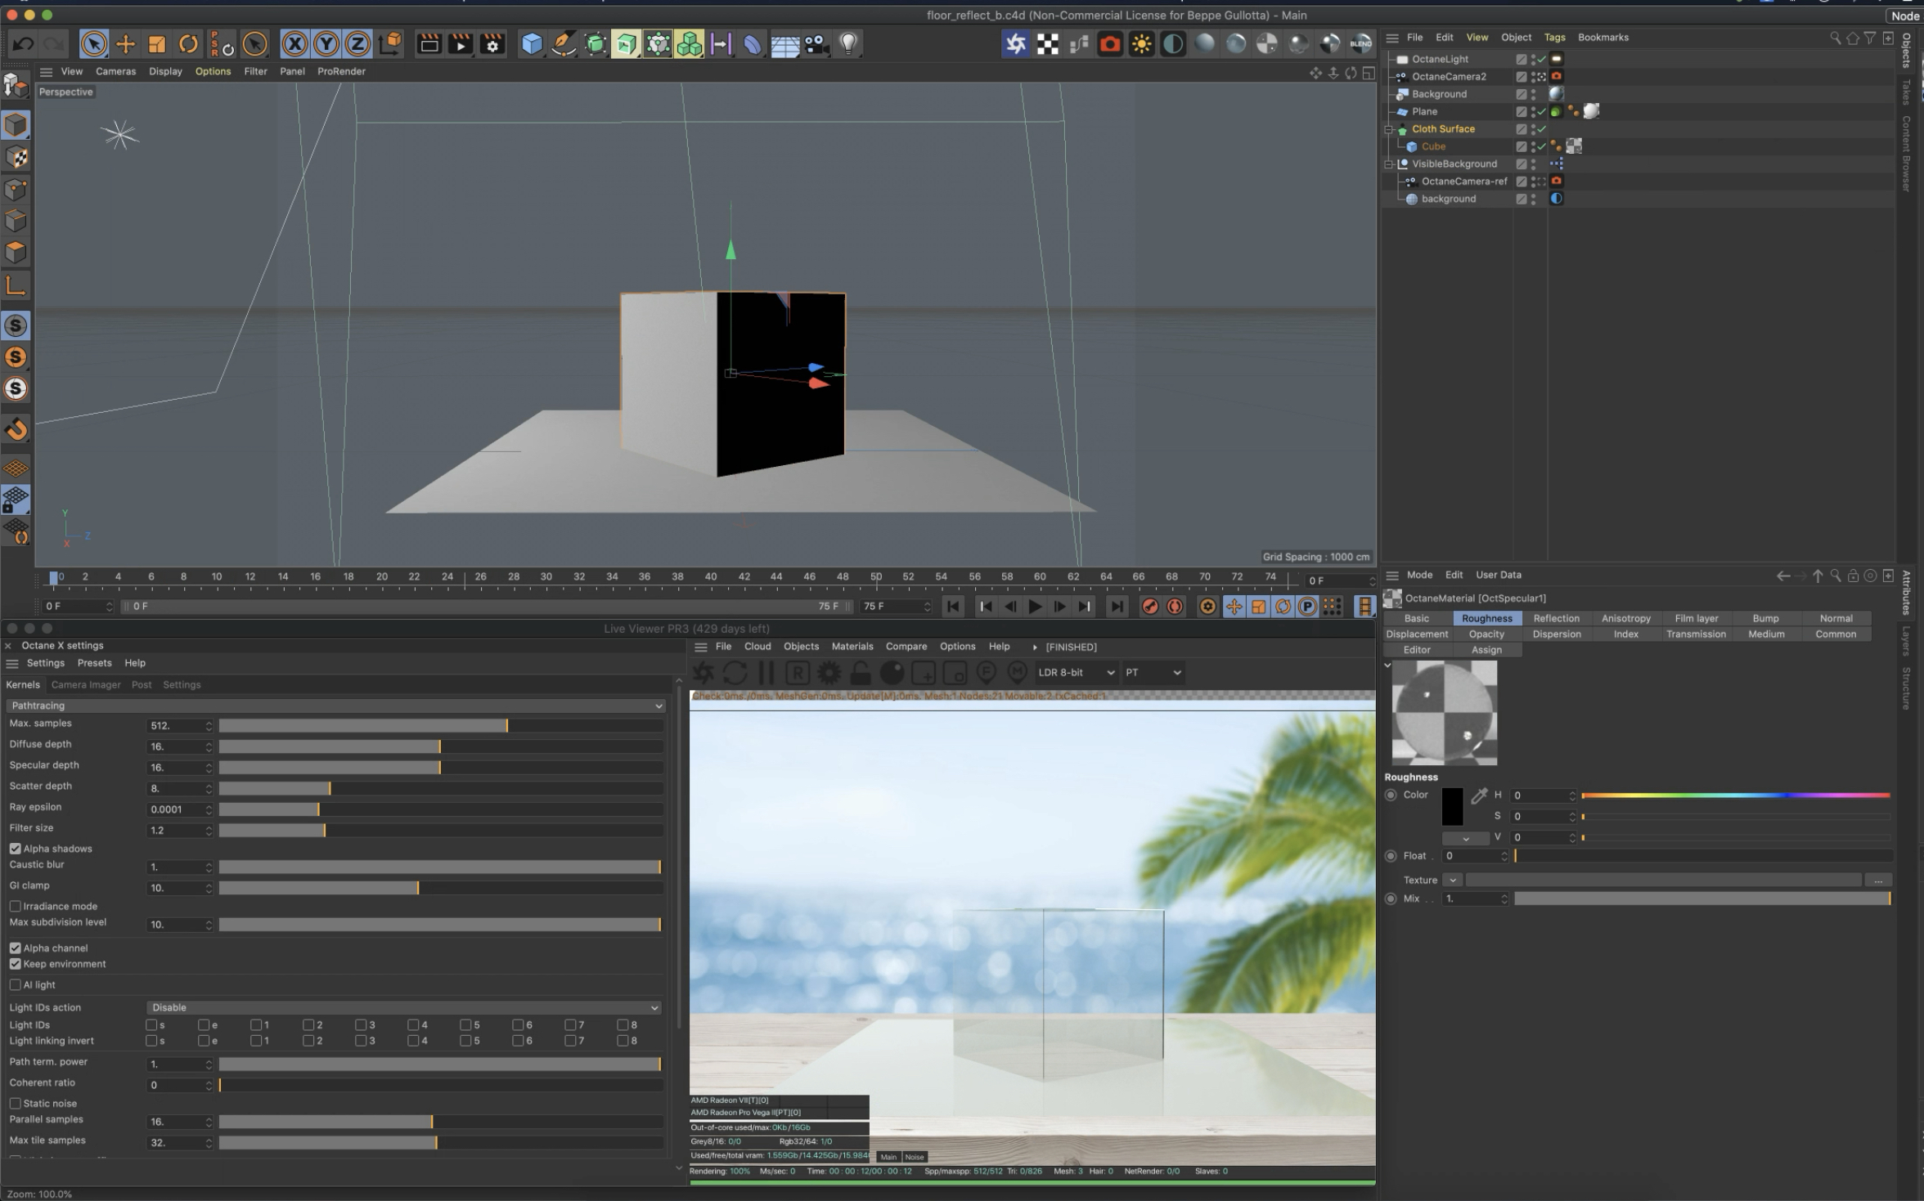
Task: Play the timeline animation forward
Action: [x=1035, y=607]
